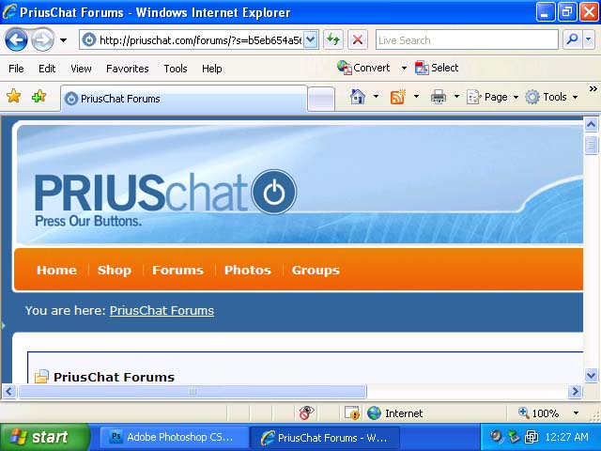The image size is (601, 451).
Task: Click the 100% zoom level button
Action: (539, 413)
